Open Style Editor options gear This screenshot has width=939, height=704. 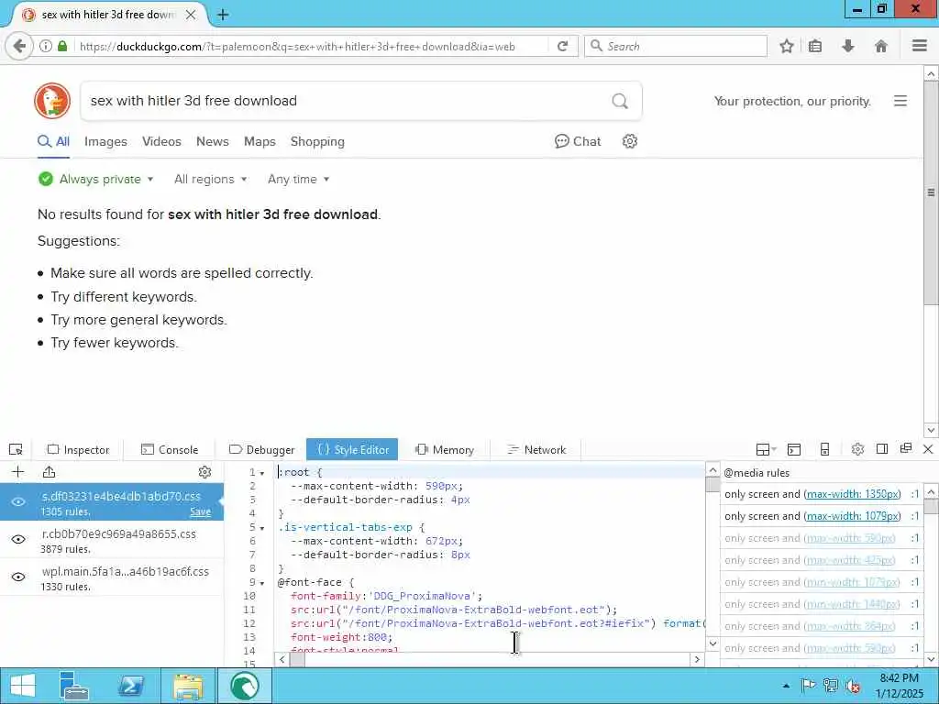204,472
